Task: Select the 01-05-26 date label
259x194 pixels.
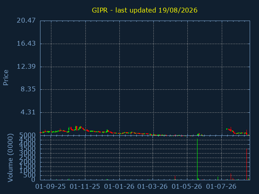Action: (187, 187)
